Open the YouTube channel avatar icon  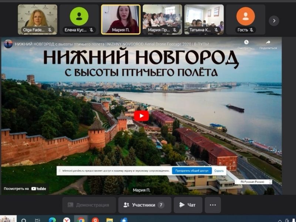point(8,44)
